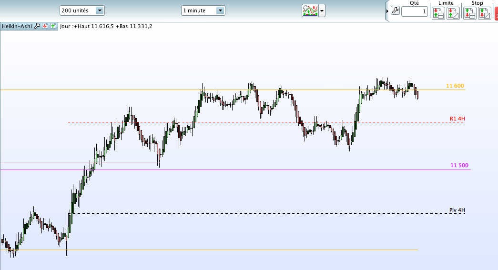
Task: Open the indicator button's dropdown arrow
Action: coord(322,11)
